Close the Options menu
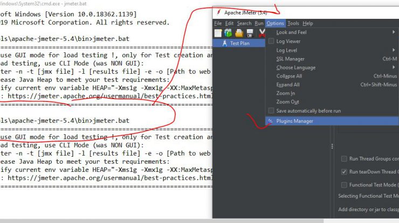The height and width of the screenshot is (223, 399). (x=276, y=23)
